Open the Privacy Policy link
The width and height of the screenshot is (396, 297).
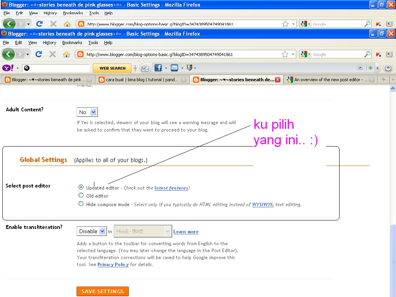coord(113,265)
